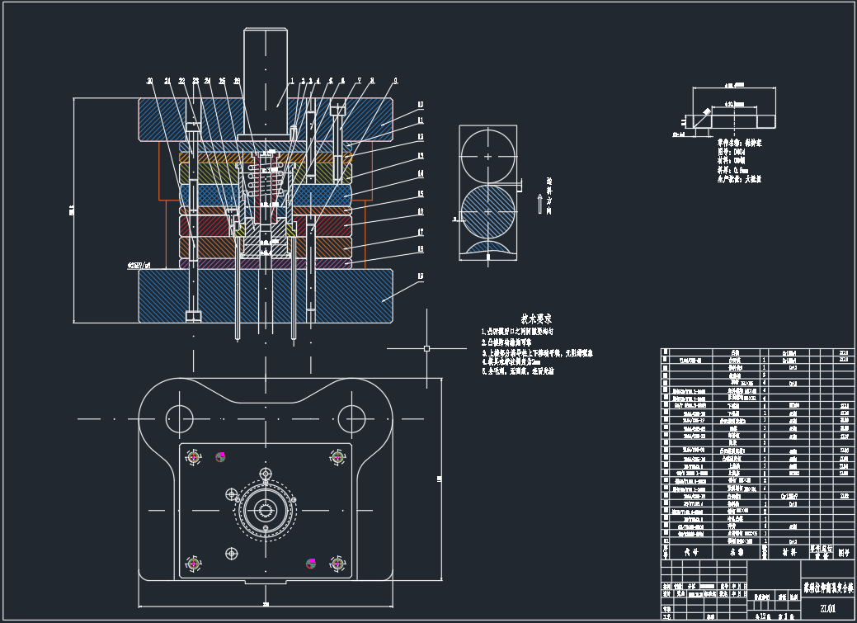The image size is (857, 623).
Task: Select the central concentric die circle in plan view
Action: tap(266, 511)
